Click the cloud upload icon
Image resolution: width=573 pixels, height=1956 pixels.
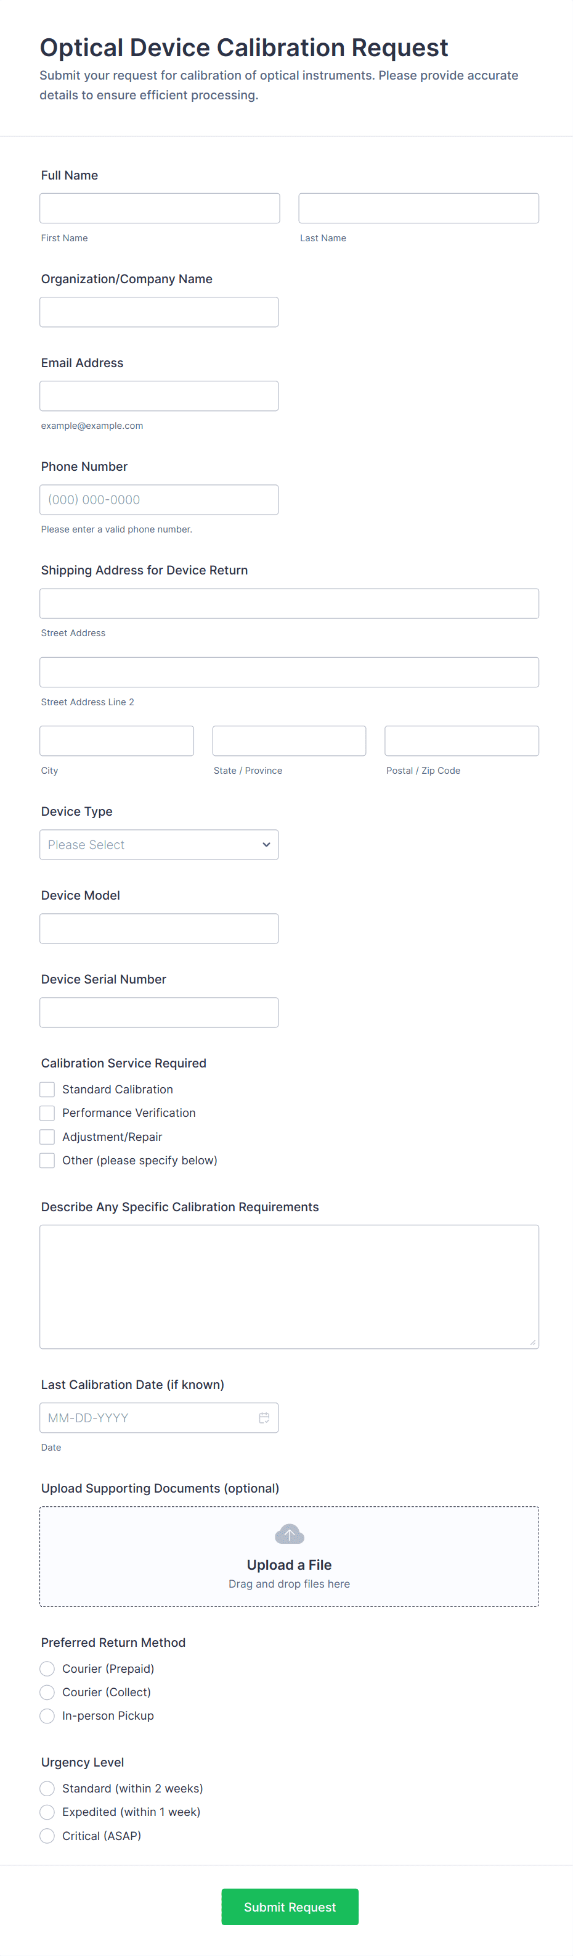[289, 1534]
